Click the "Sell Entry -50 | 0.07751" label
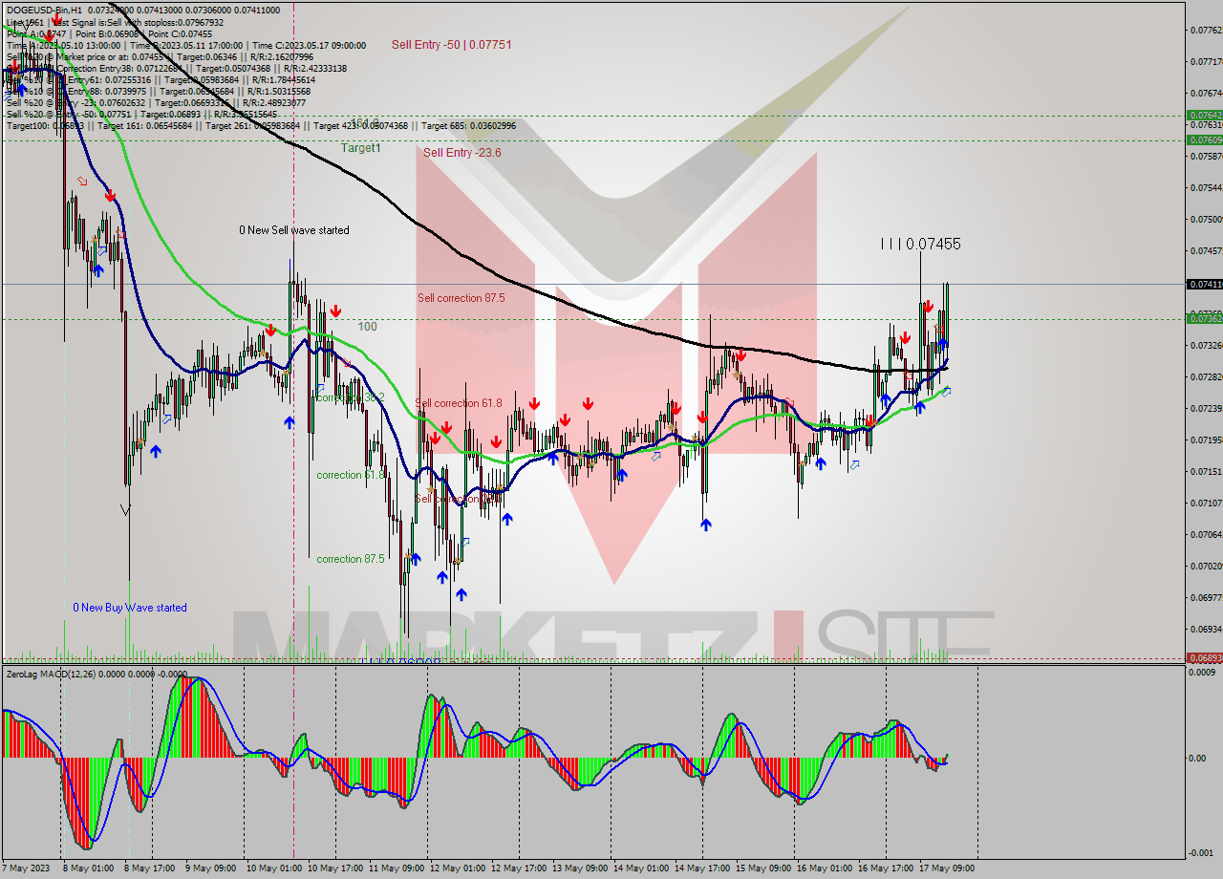Image resolution: width=1223 pixels, height=879 pixels. (x=452, y=45)
